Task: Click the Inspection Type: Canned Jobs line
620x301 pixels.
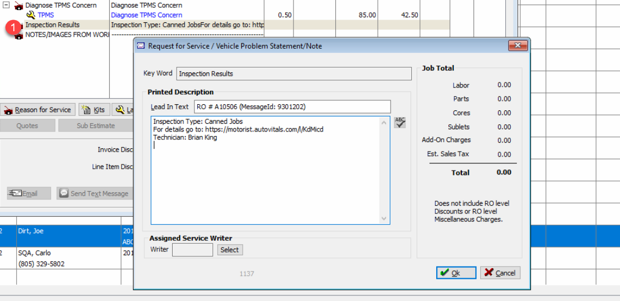Action: (198, 121)
